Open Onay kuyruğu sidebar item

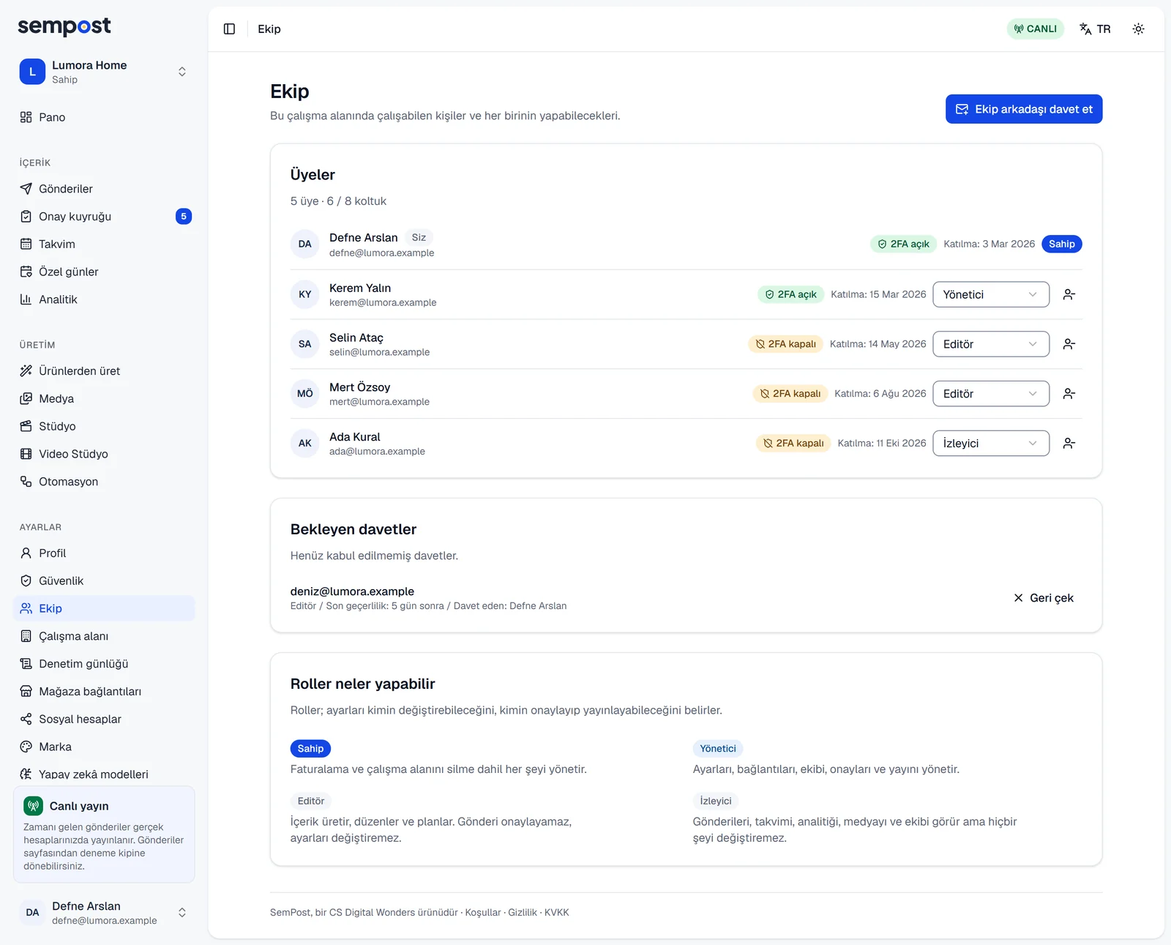click(104, 217)
